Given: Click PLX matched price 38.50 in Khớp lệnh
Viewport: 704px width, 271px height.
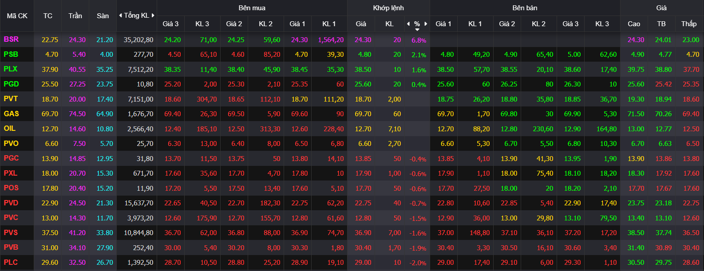Looking at the screenshot, I should point(363,70).
